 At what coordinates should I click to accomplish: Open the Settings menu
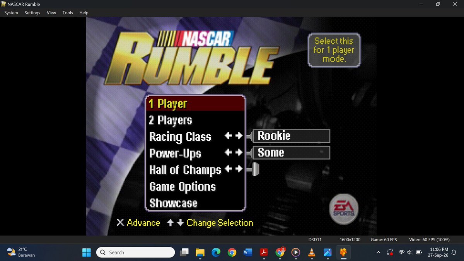click(x=32, y=13)
